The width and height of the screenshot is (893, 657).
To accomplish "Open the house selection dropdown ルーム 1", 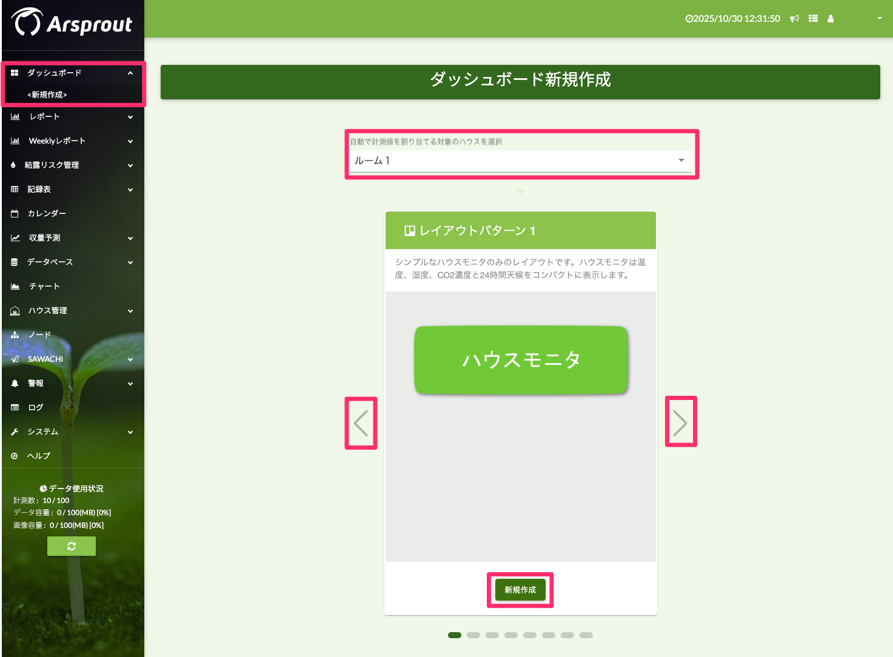I will [520, 161].
